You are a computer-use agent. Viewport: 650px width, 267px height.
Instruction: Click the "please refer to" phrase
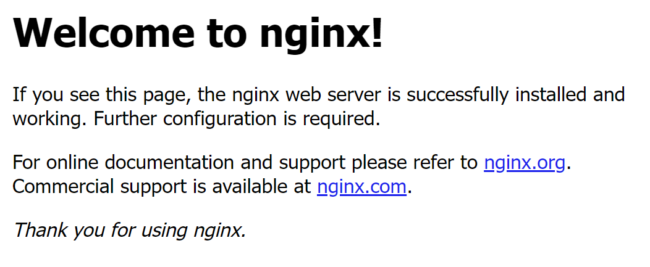click(x=415, y=163)
